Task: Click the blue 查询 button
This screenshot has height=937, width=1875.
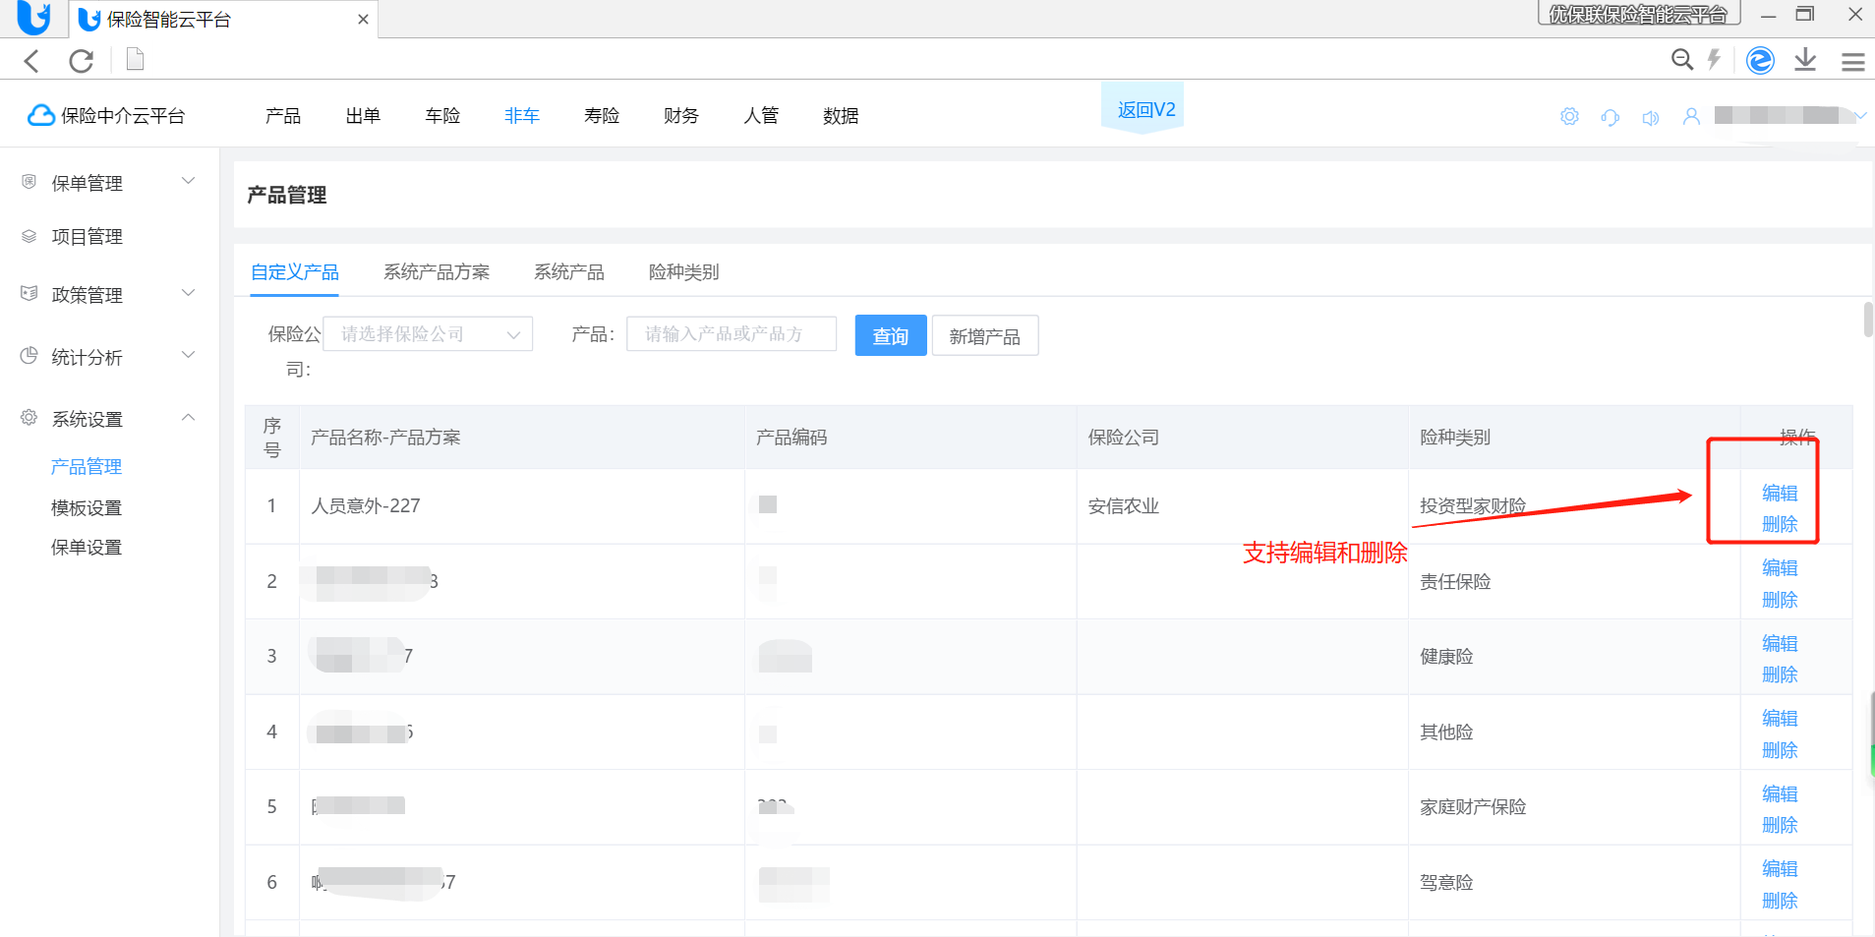Action: [x=891, y=335]
